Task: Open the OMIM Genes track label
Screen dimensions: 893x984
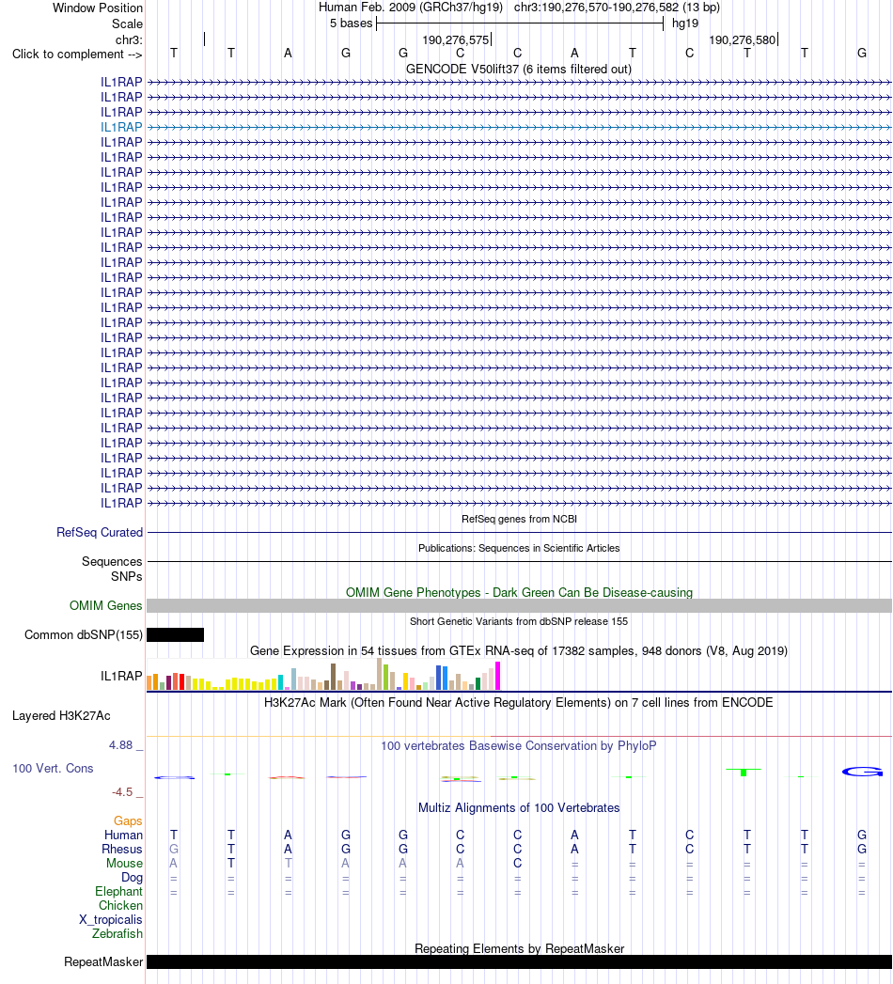Action: (x=106, y=605)
